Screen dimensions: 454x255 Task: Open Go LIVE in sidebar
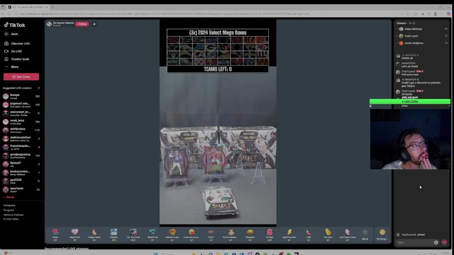[x=13, y=51]
